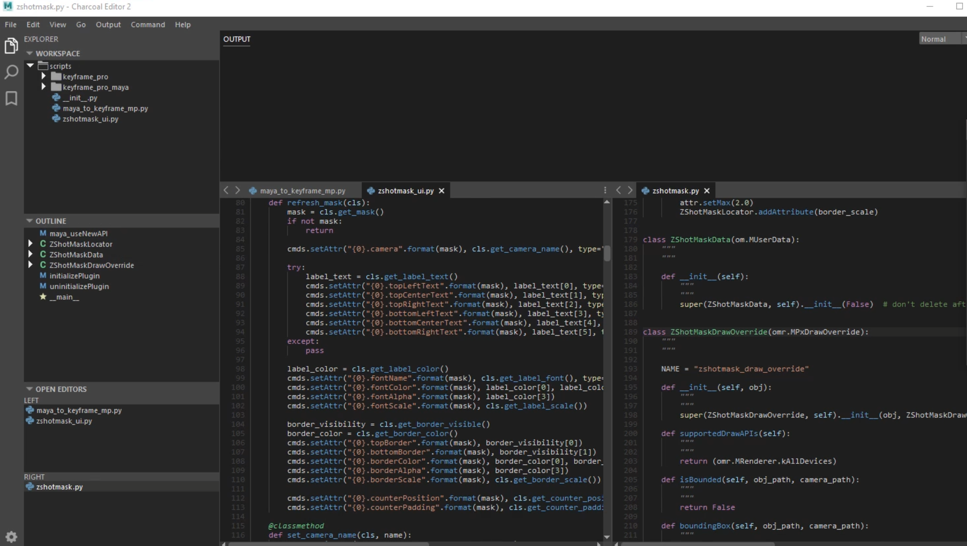This screenshot has height=546, width=967.
Task: Click line 189 class ZShotMaskDrawOverride code
Action: point(756,332)
